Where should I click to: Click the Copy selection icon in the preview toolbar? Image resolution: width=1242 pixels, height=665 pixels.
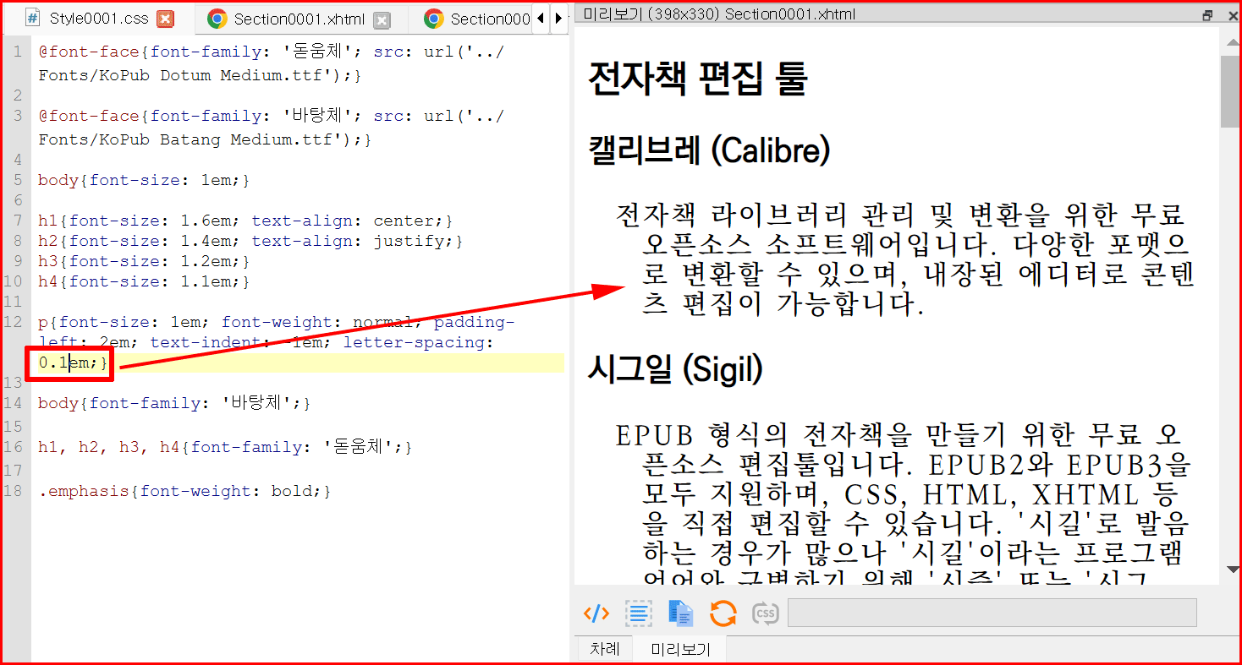point(681,613)
